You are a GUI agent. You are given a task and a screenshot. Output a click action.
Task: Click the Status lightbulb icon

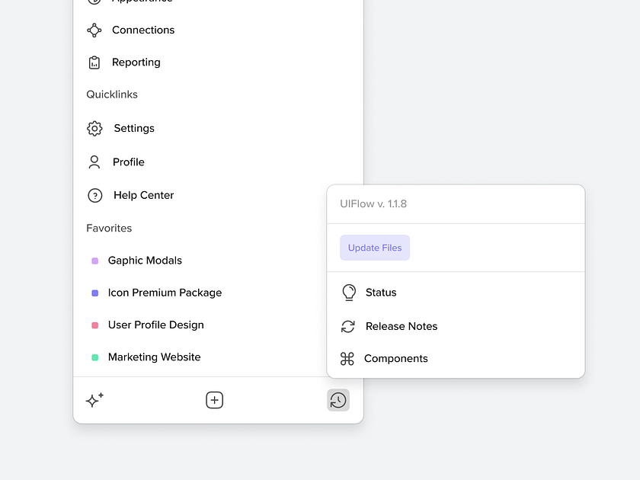(348, 292)
